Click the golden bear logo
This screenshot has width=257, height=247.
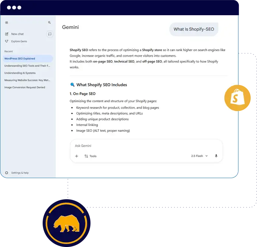pyautogui.click(x=66, y=222)
